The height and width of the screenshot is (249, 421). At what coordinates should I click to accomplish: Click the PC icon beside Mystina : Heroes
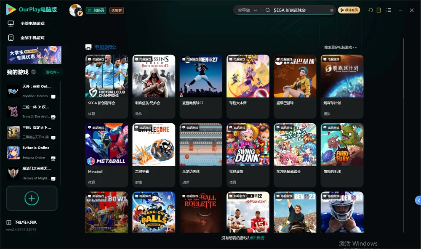(53, 97)
